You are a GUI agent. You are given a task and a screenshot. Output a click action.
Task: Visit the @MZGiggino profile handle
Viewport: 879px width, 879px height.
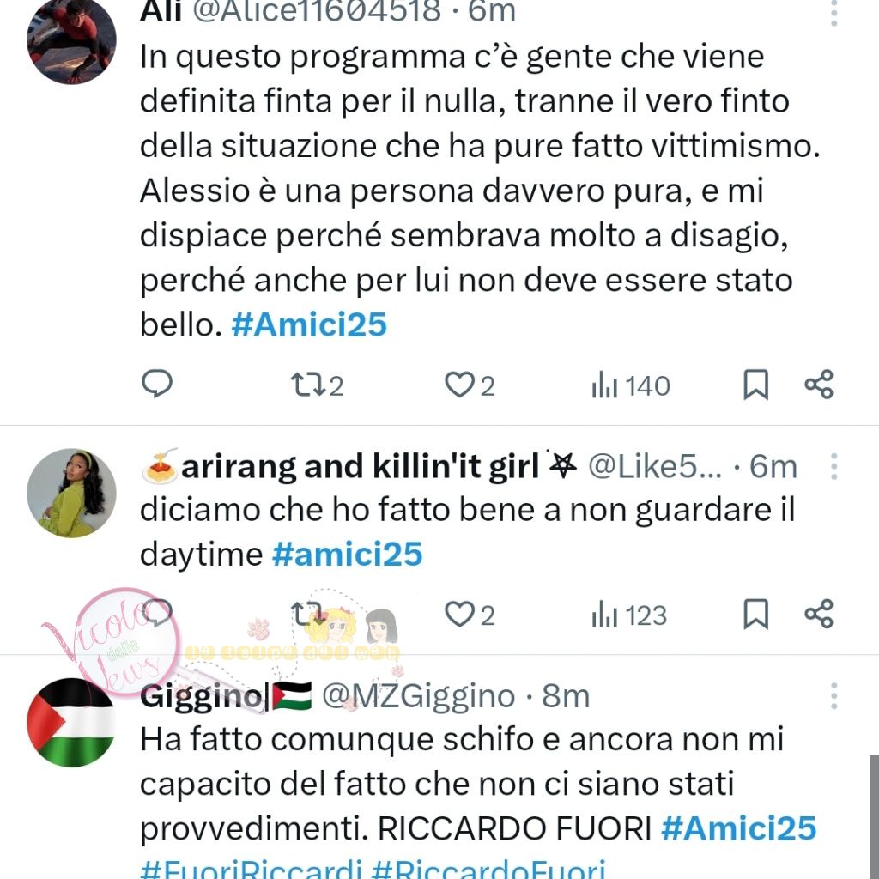pos(418,696)
